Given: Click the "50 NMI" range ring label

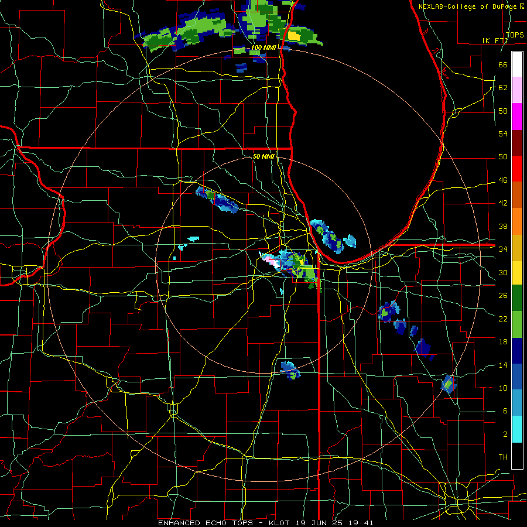Looking at the screenshot, I should pyautogui.click(x=263, y=156).
